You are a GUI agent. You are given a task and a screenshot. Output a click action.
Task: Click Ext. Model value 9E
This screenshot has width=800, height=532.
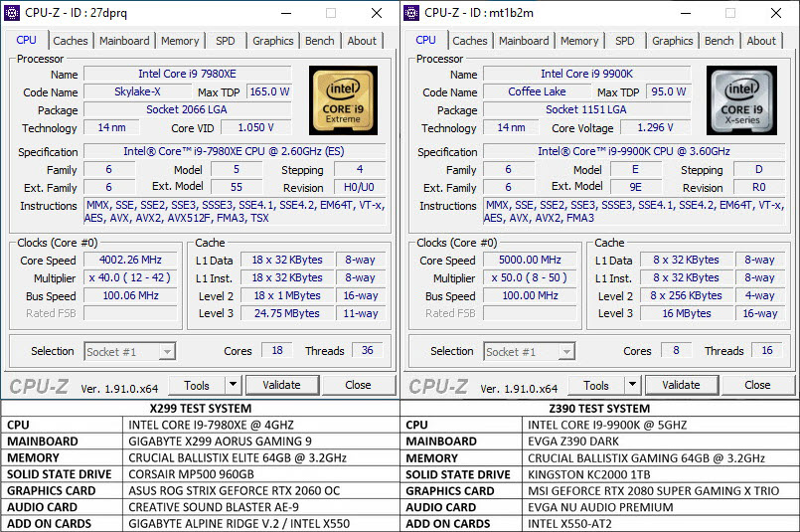[x=636, y=187]
